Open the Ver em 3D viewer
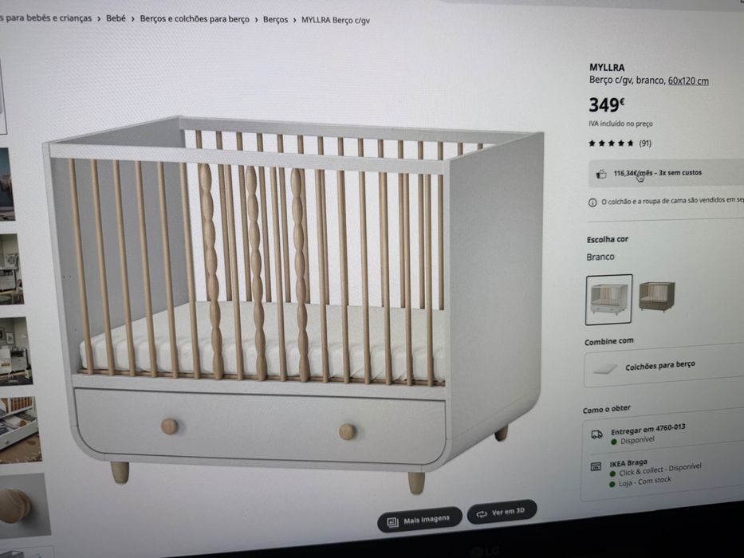The height and width of the screenshot is (558, 744). point(502,512)
